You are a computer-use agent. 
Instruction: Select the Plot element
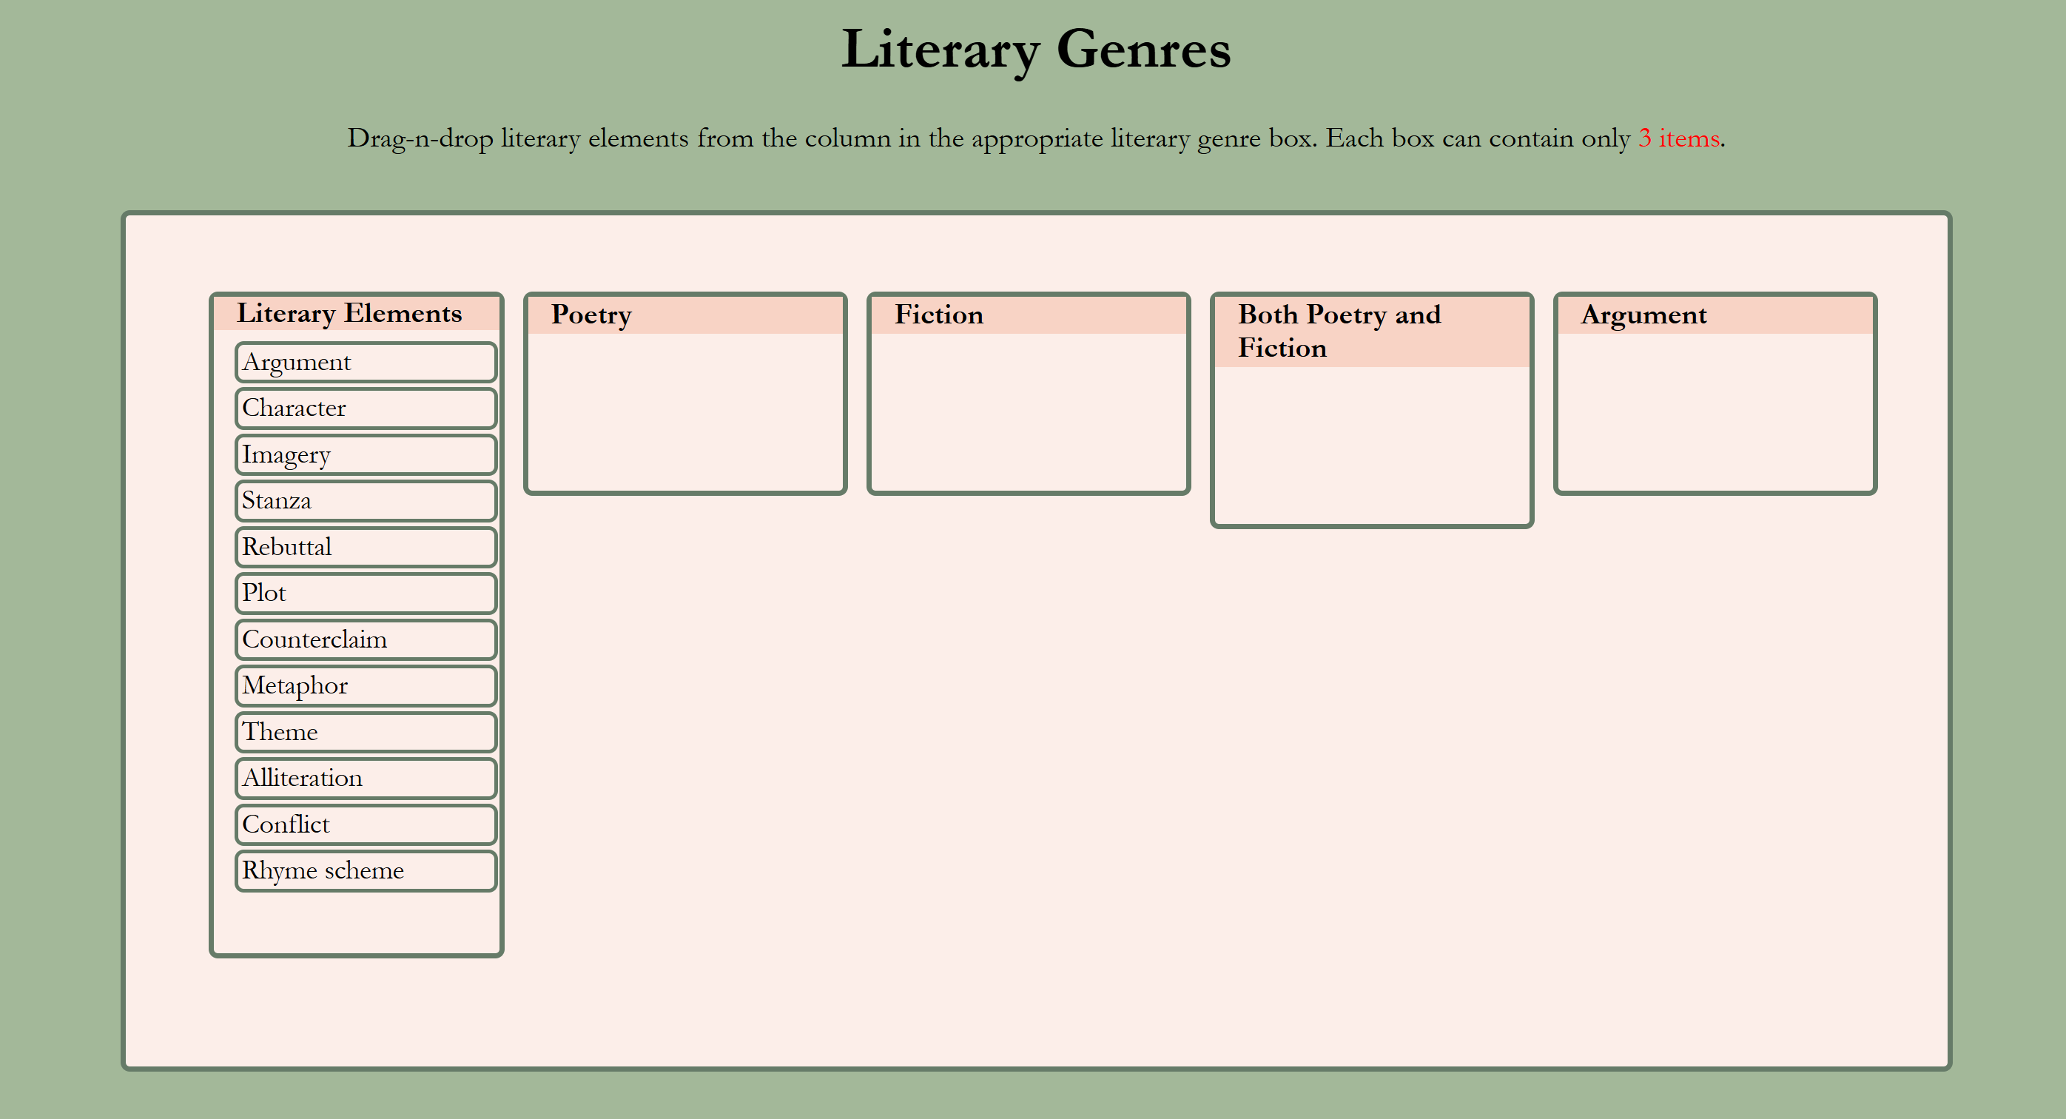tap(366, 593)
